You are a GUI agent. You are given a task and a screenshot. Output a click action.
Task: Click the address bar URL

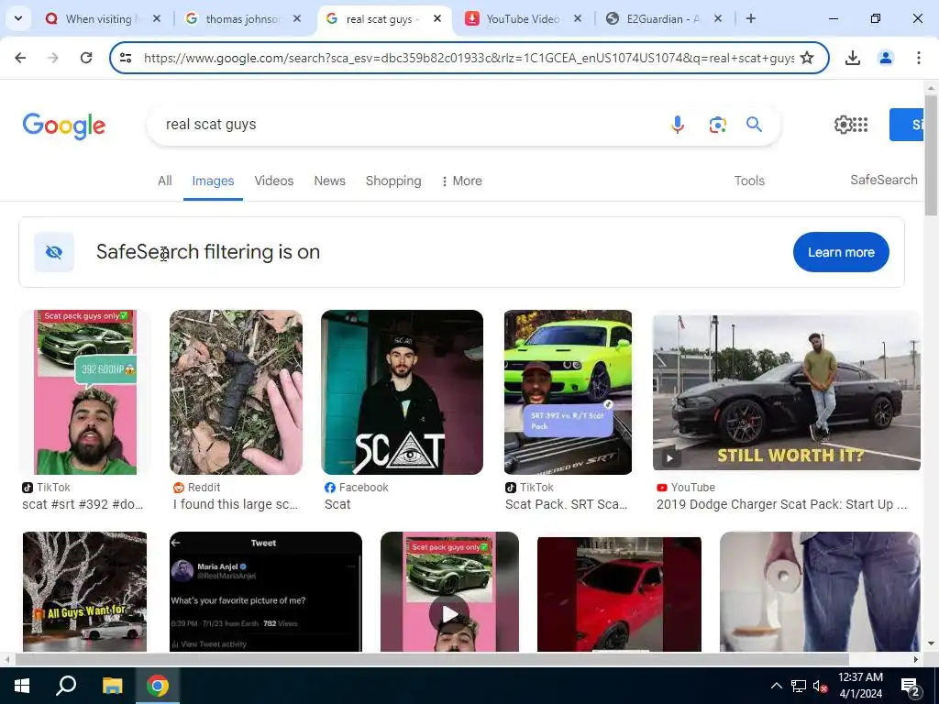(469, 58)
